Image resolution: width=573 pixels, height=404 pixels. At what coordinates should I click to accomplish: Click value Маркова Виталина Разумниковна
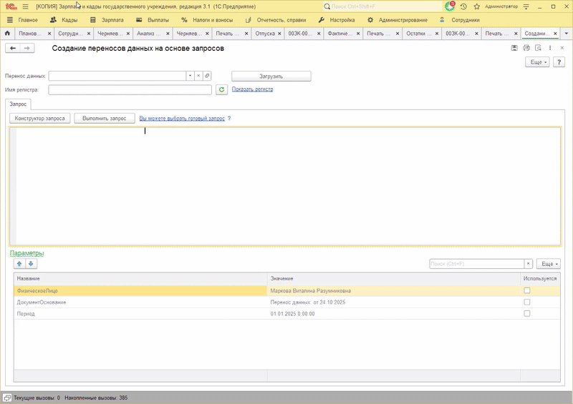[311, 291]
